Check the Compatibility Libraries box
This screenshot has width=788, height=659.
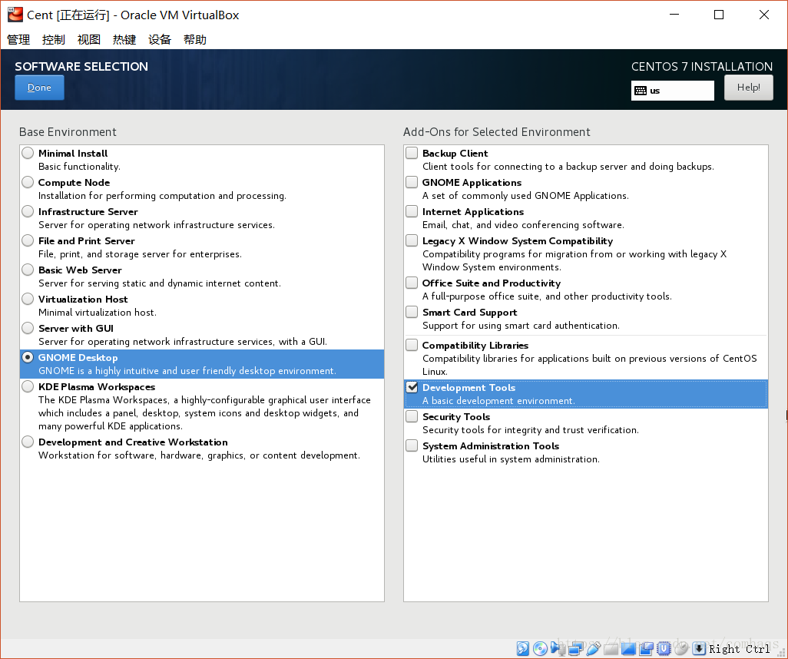tap(412, 344)
